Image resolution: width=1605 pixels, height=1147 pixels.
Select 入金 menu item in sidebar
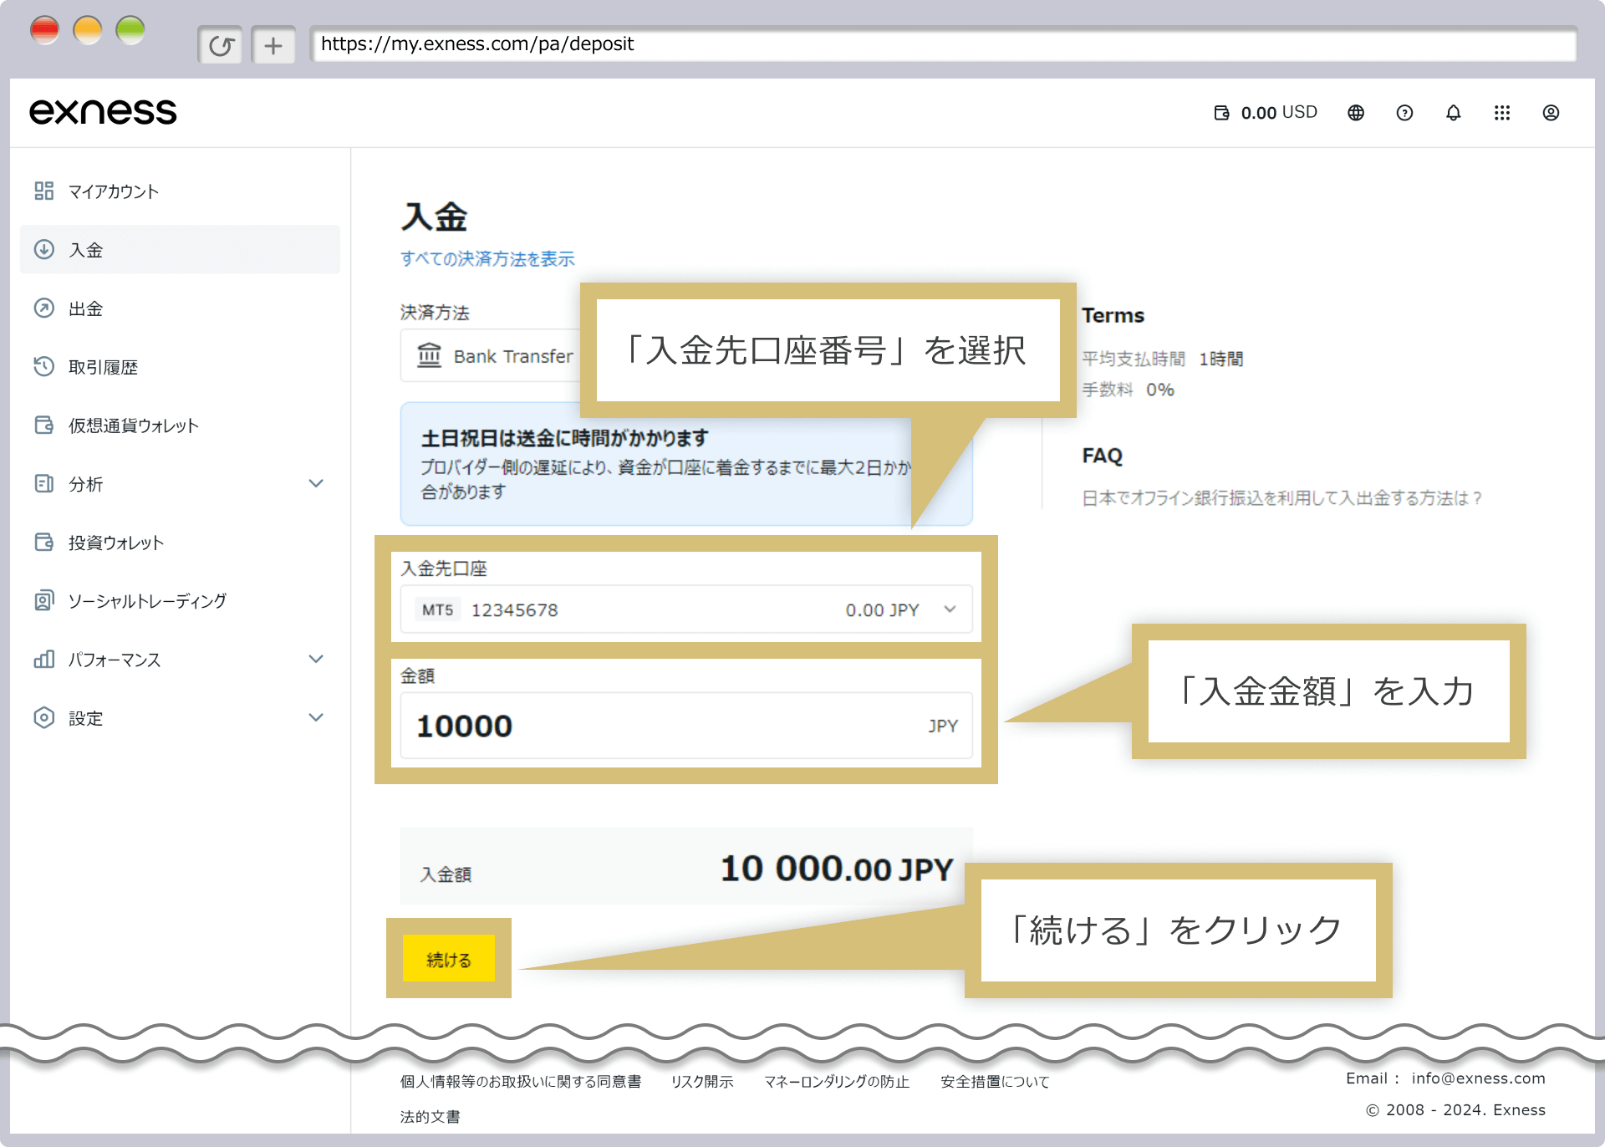180,249
